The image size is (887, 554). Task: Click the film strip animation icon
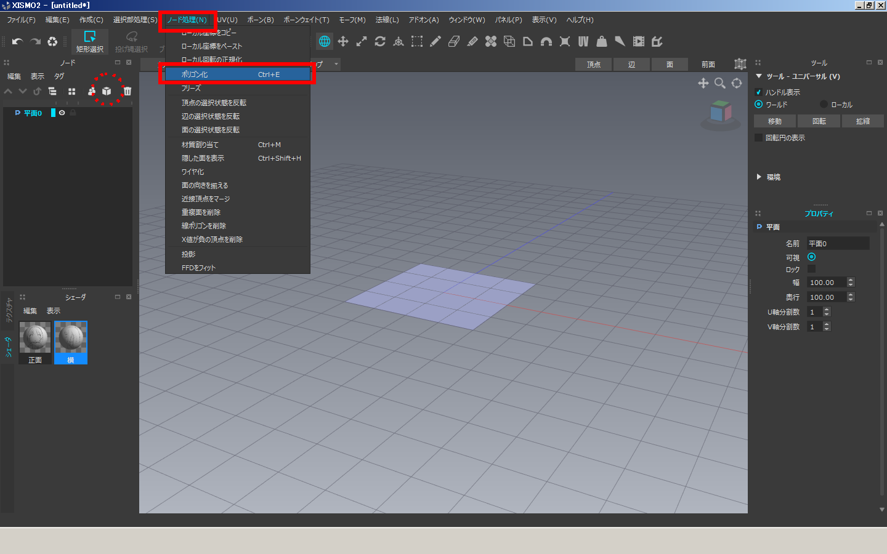(639, 41)
